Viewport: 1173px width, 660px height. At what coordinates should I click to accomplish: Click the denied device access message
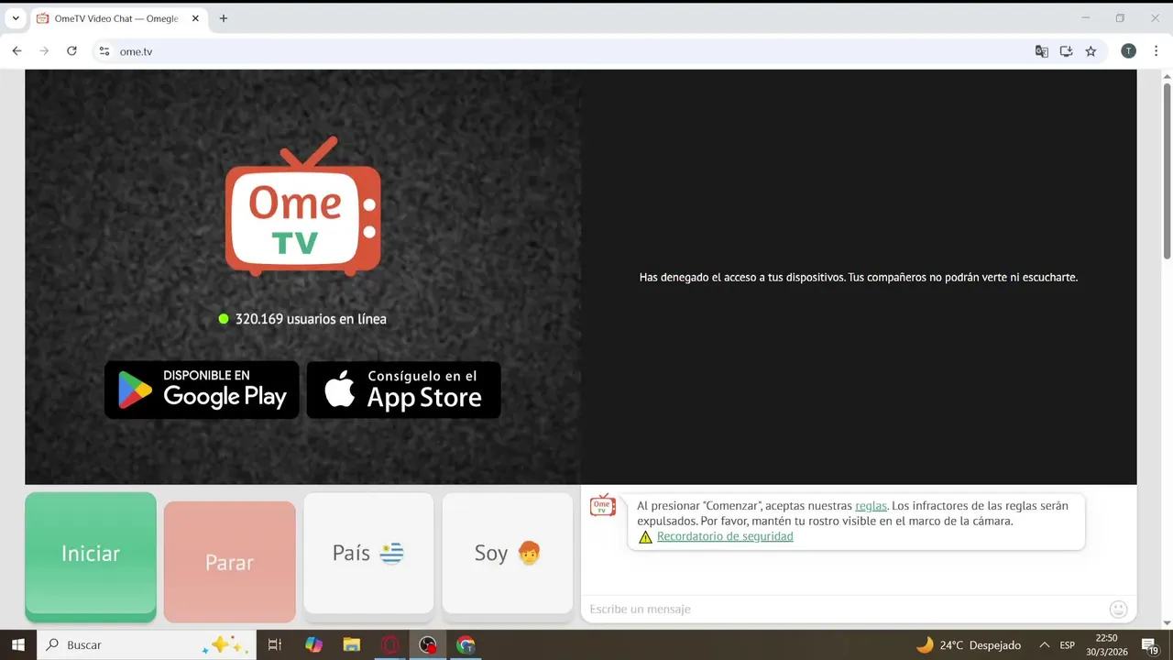click(x=859, y=277)
